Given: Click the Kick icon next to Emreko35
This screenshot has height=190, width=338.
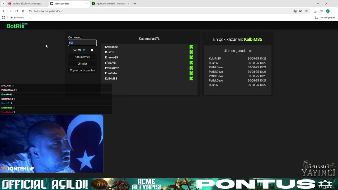Looking at the screenshot, I should click(x=191, y=57).
